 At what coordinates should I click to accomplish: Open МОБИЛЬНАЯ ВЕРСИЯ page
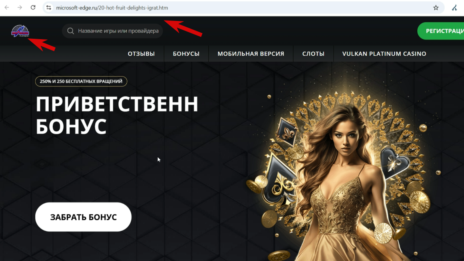click(x=251, y=54)
